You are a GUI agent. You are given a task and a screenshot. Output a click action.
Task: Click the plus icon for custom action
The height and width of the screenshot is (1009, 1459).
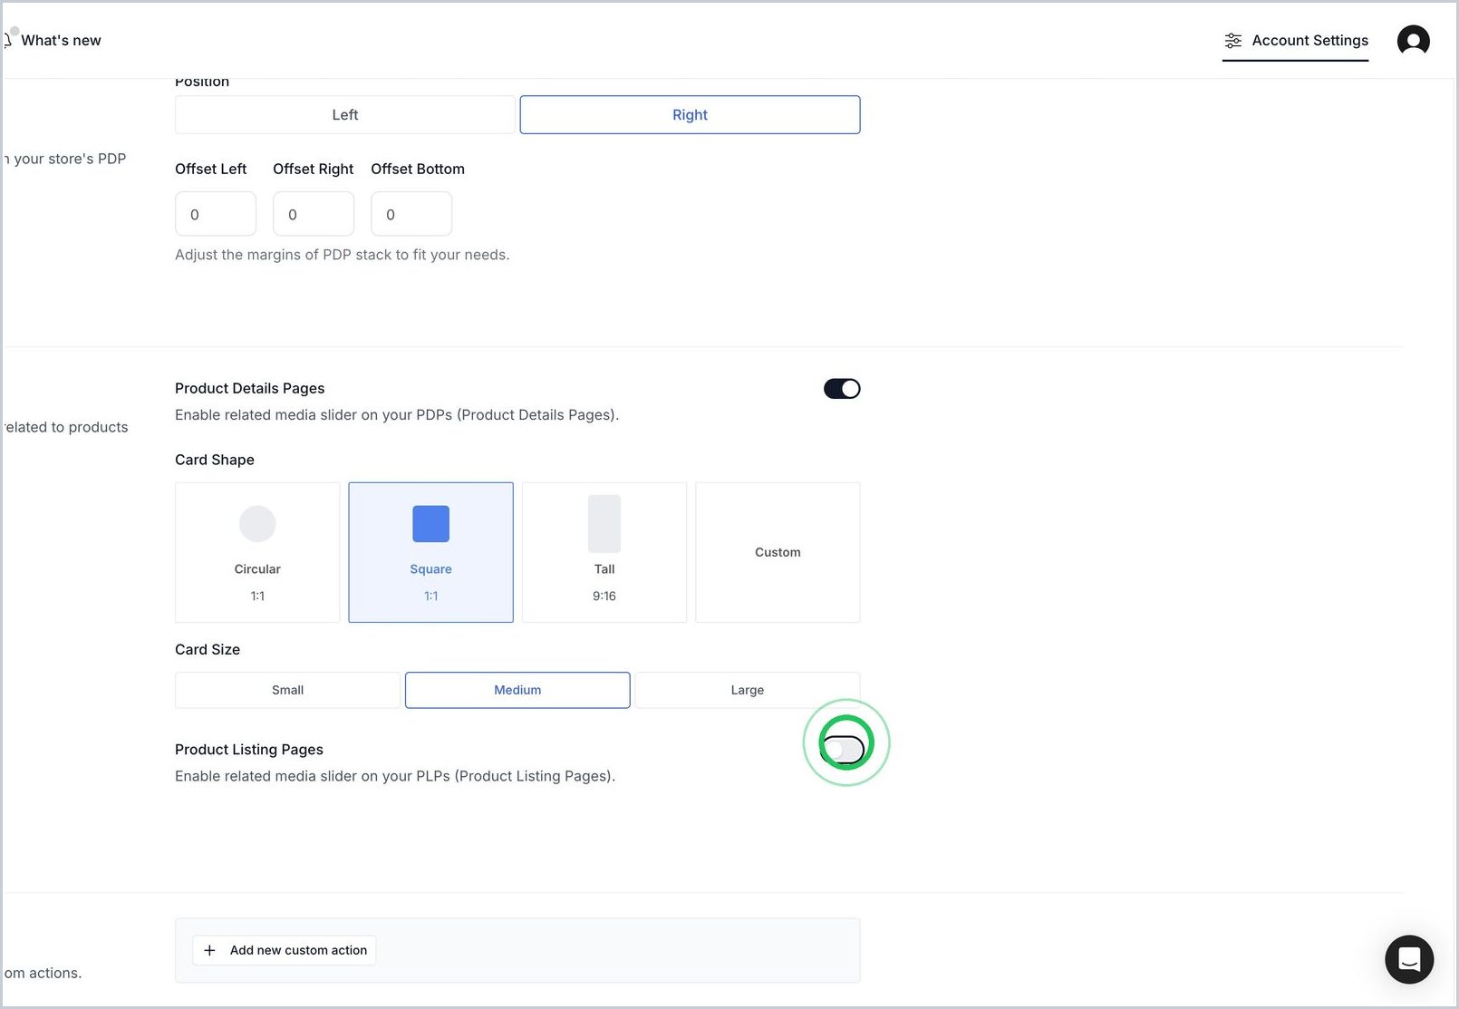pyautogui.click(x=209, y=950)
